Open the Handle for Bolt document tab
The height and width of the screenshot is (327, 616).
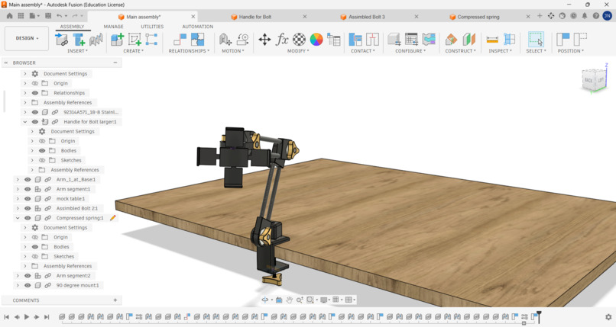pos(255,17)
